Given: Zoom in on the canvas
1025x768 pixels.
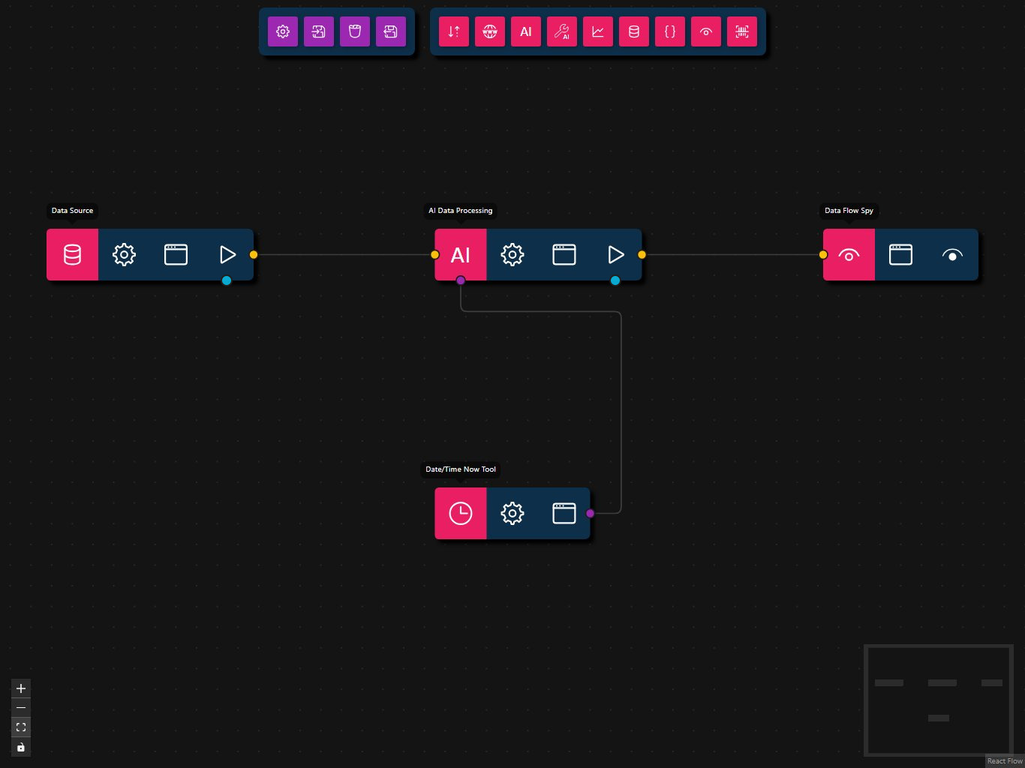Looking at the screenshot, I should [21, 688].
